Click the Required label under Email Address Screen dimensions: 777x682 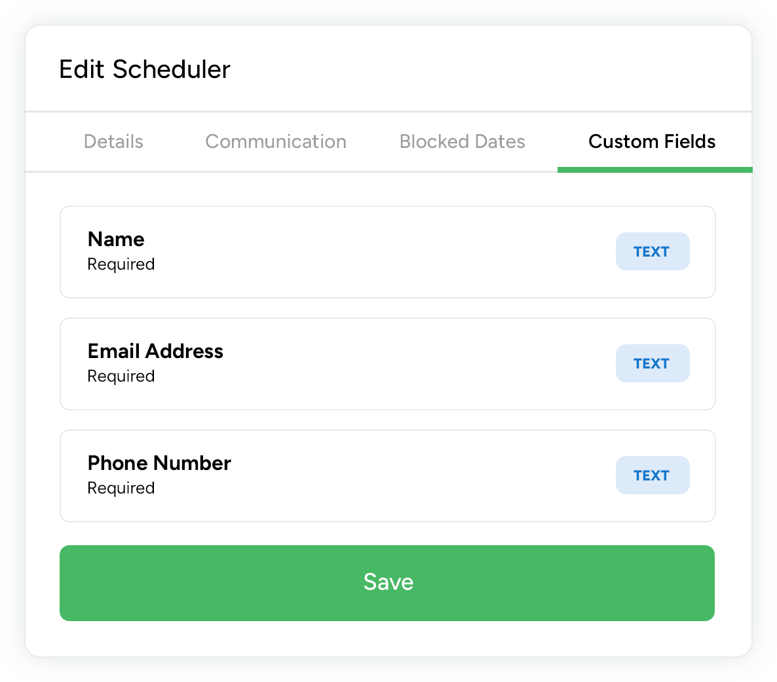click(x=121, y=376)
